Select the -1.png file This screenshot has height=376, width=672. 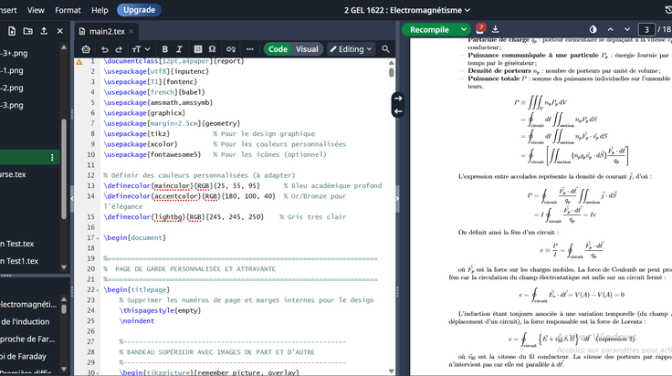[x=12, y=70]
